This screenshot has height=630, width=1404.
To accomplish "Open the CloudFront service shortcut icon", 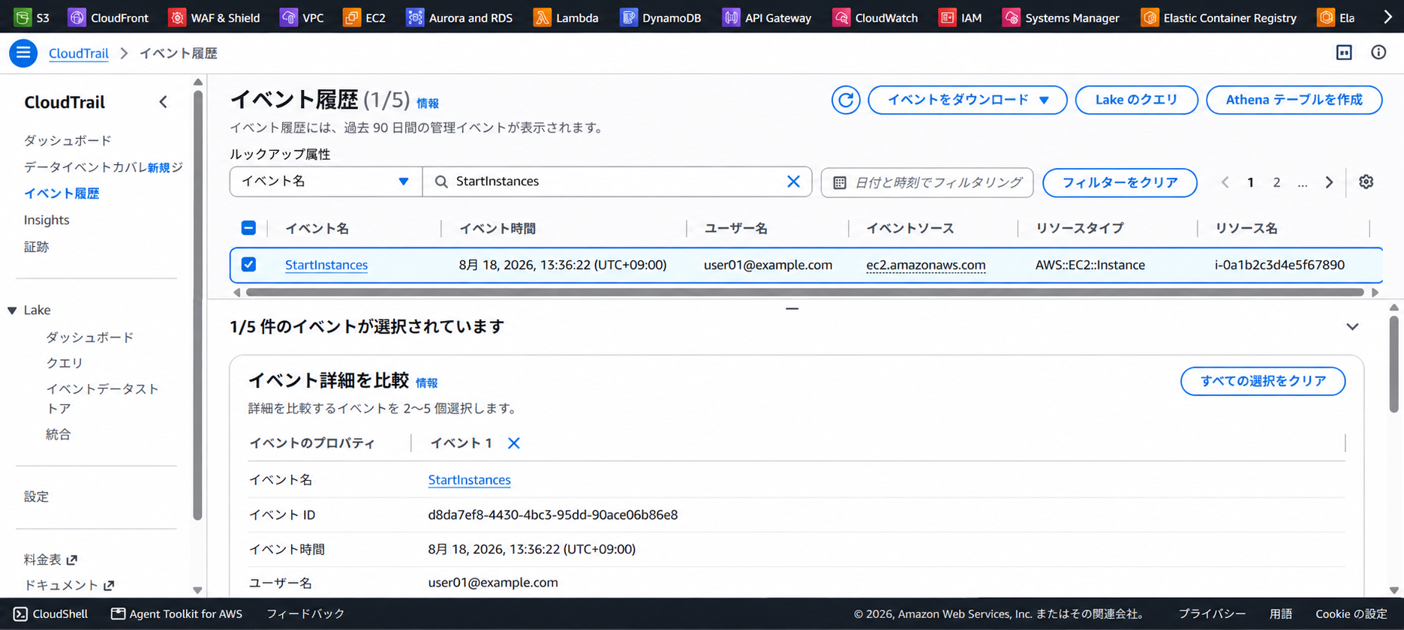I will [77, 17].
